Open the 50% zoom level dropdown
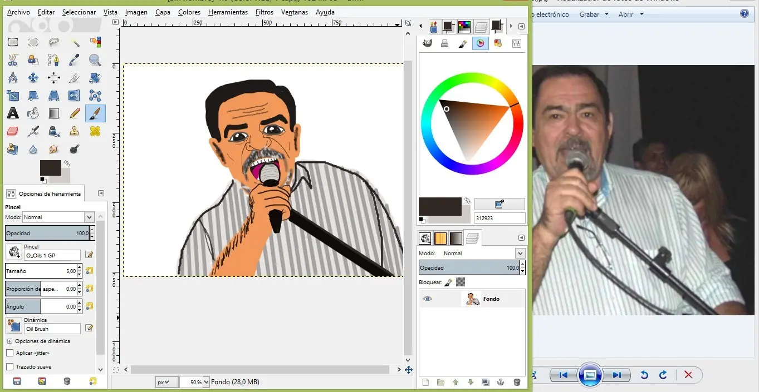Image resolution: width=759 pixels, height=392 pixels. pyautogui.click(x=207, y=382)
